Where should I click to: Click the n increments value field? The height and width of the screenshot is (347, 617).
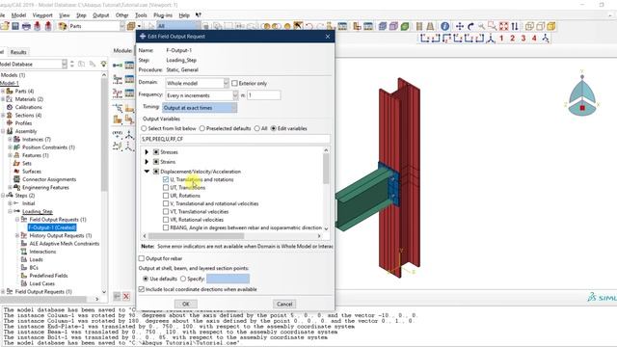[263, 95]
